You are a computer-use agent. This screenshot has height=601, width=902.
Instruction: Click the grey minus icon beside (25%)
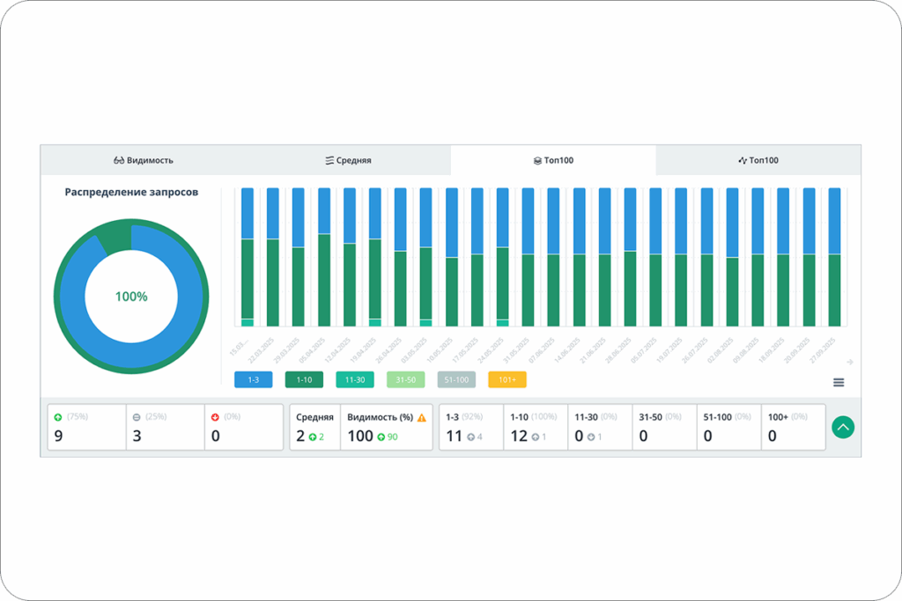tap(137, 417)
